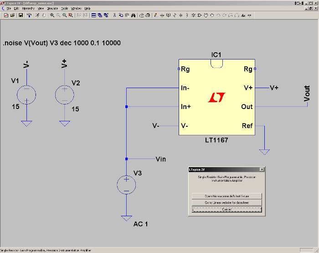This screenshot has width=319, height=253.
Task: Click the Text 'Aa' toolbar icon
Action: coord(243,15)
